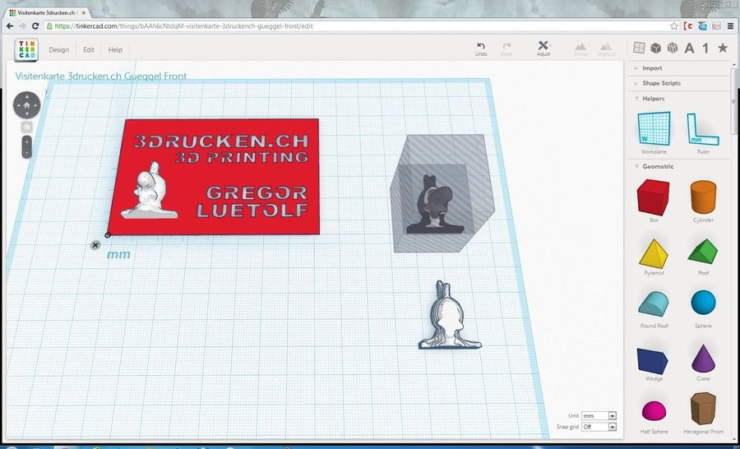Close the Visitenkarte 3drucken.ch tab
The image size is (740, 449).
click(x=84, y=13)
